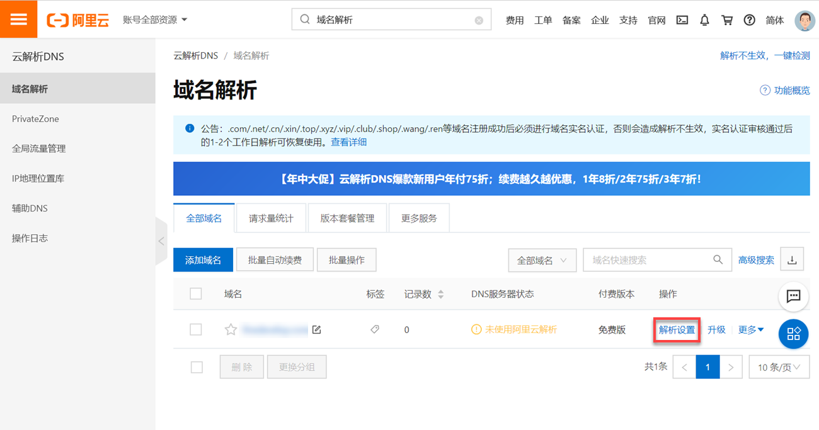Open the blue apps grid floating button
819x430 pixels.
tap(793, 334)
